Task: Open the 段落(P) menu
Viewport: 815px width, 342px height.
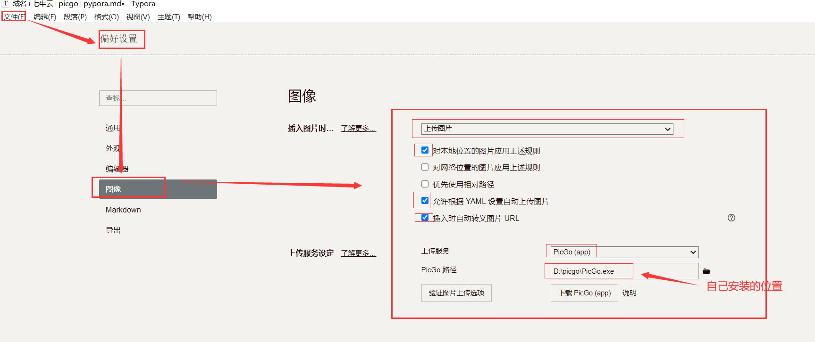Action: click(x=75, y=17)
